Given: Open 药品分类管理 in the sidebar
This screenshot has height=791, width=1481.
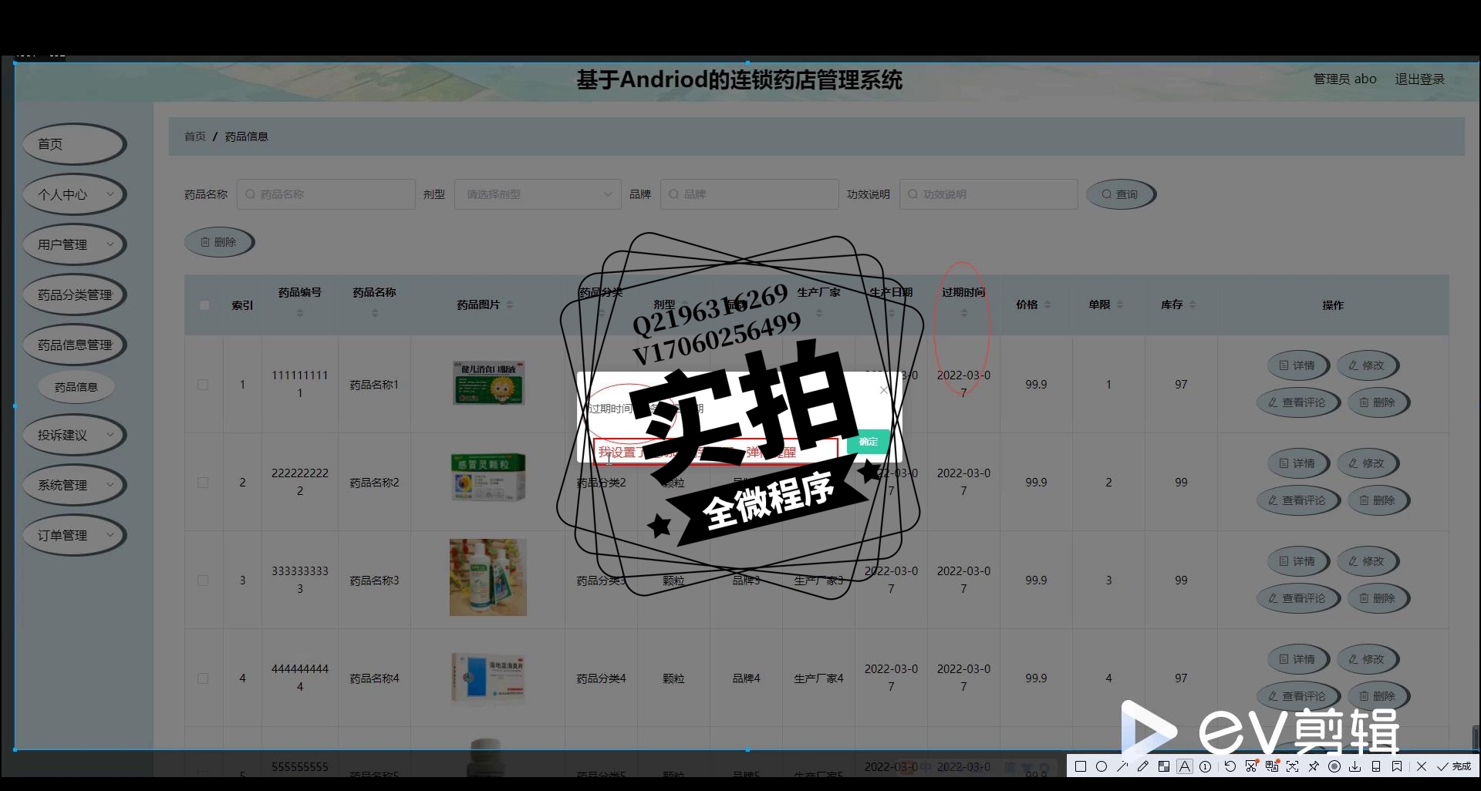Looking at the screenshot, I should tap(74, 295).
